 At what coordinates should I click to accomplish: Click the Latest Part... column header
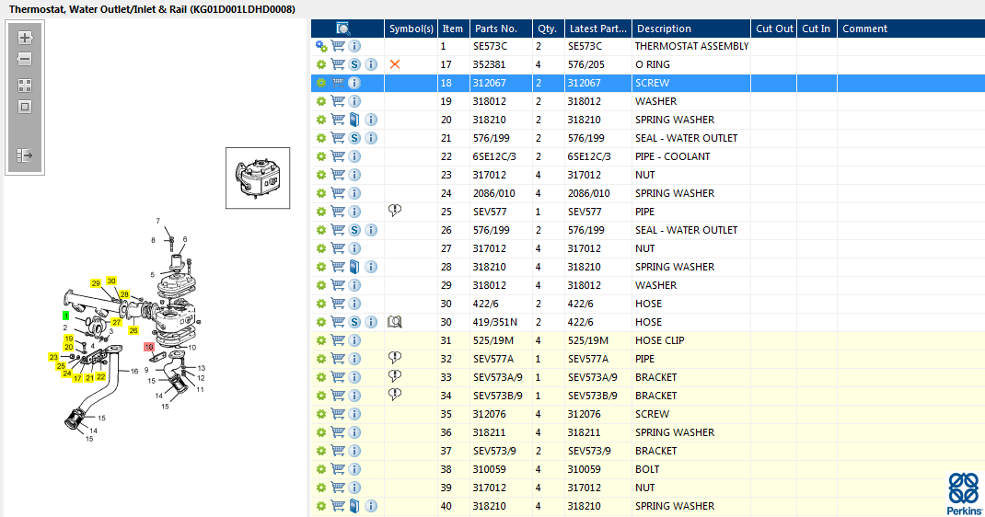[x=598, y=29]
